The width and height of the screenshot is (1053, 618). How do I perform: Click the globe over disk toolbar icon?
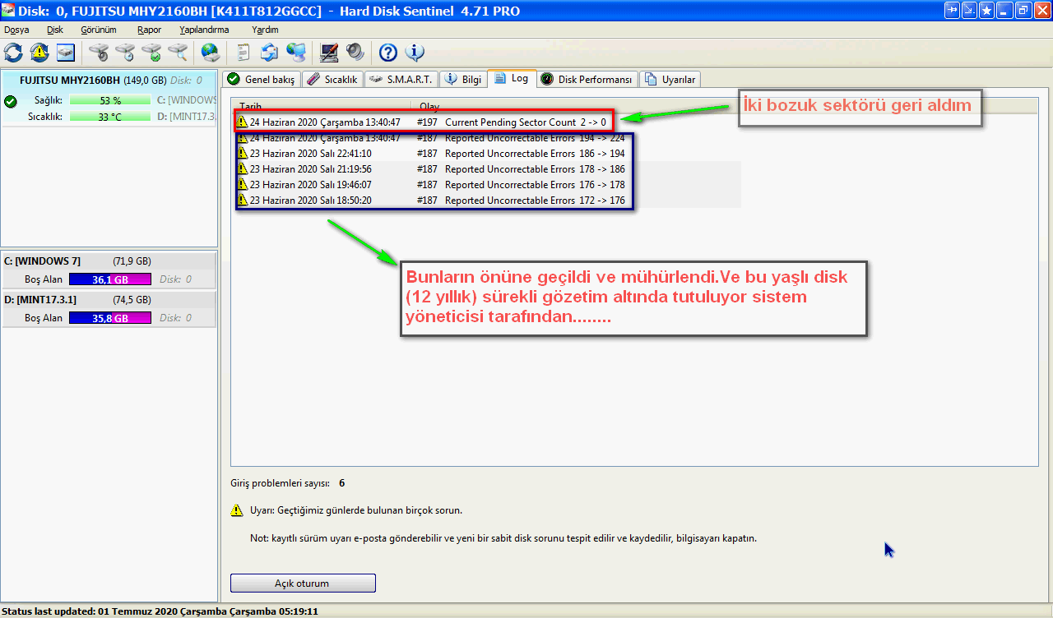pos(211,53)
